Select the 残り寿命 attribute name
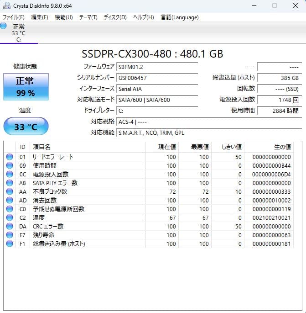The image size is (306, 313). click(x=43, y=235)
